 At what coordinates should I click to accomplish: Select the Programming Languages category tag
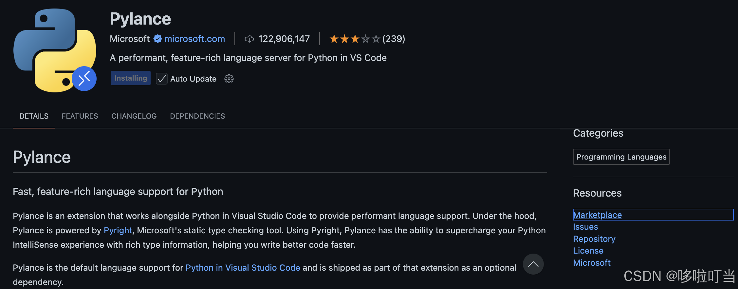(x=621, y=157)
